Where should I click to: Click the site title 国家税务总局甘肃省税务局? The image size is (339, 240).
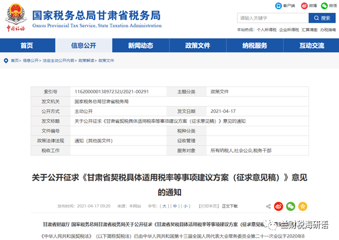tap(97, 15)
